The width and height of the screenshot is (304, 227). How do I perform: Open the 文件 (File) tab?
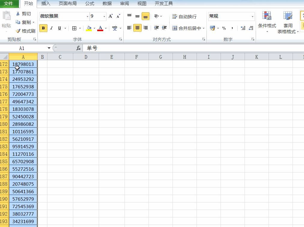9,4
